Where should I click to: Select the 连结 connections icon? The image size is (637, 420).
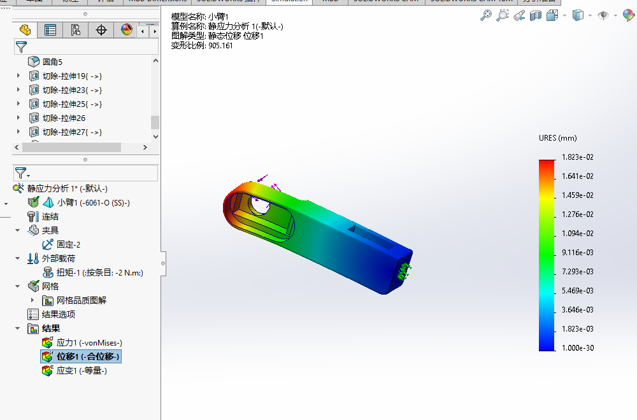click(33, 216)
